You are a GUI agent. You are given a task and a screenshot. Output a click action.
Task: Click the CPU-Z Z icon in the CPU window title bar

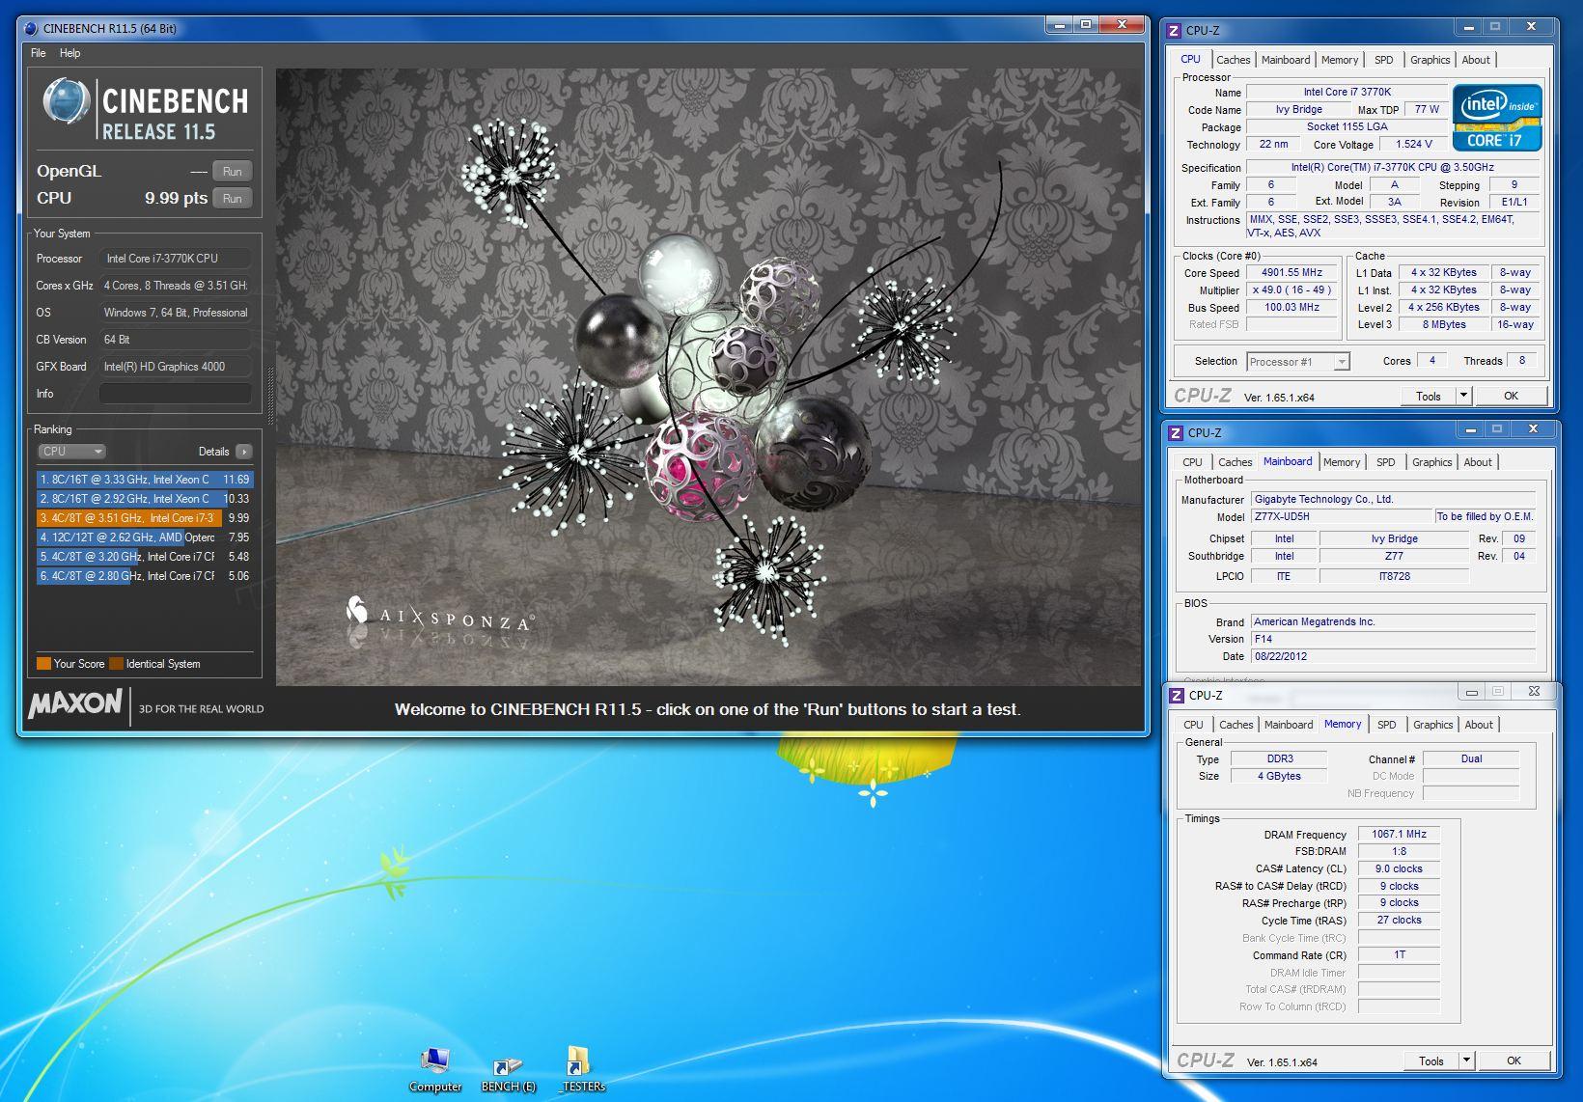pyautogui.click(x=1175, y=30)
